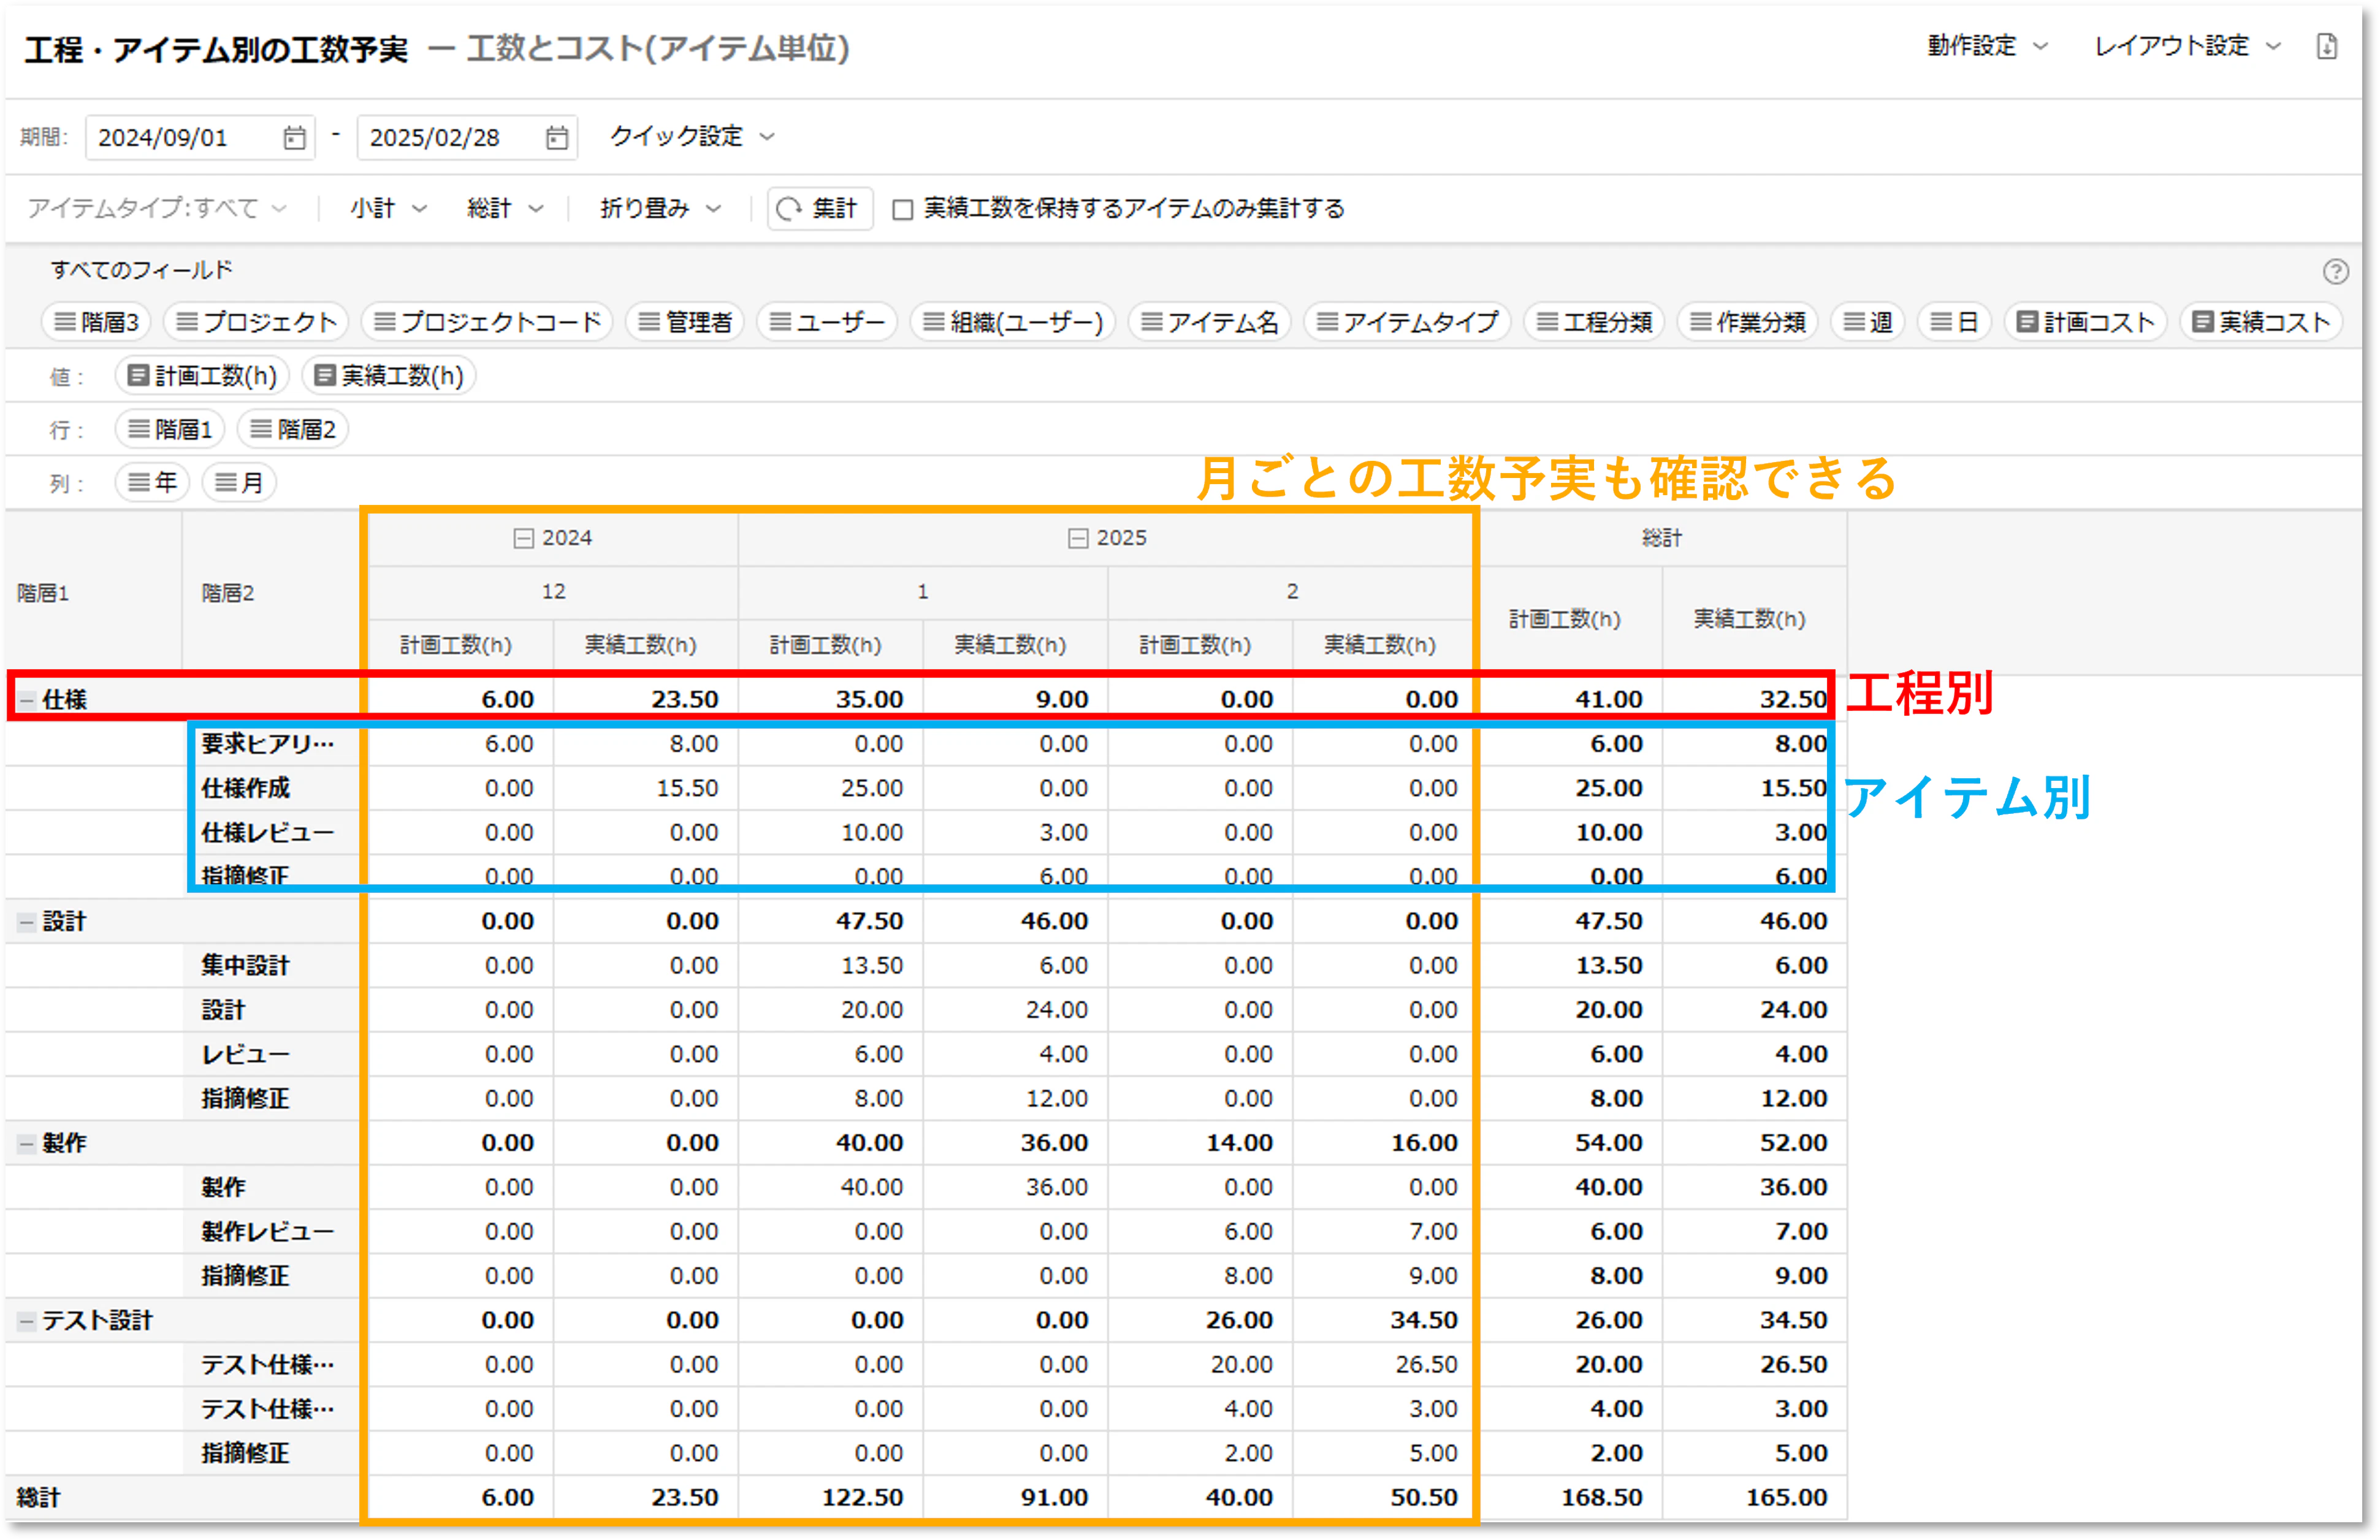Collapse the 2025 year column group
Image resolution: width=2380 pixels, height=1540 pixels.
click(x=1077, y=539)
